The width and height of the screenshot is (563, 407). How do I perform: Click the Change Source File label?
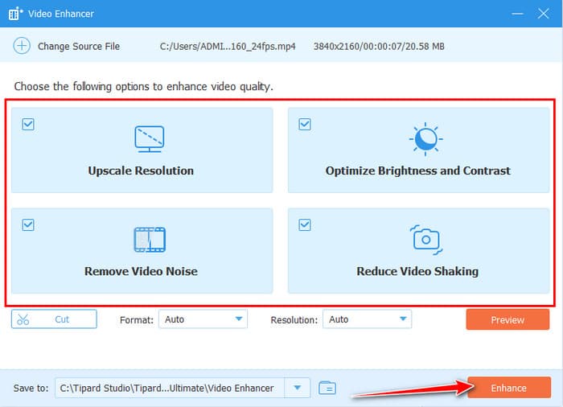click(x=79, y=47)
